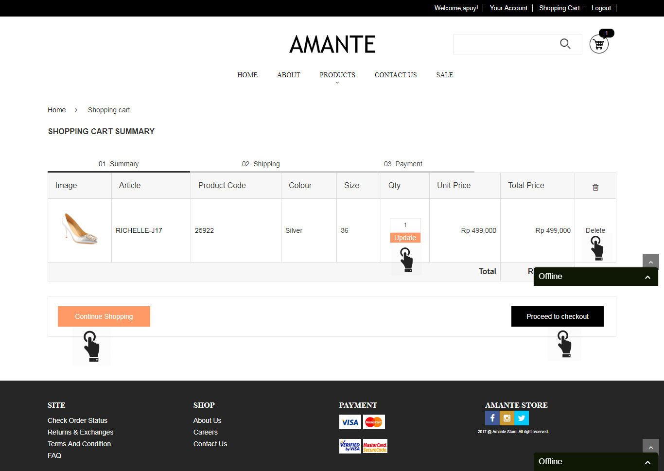Viewport: 664px width, 471px height.
Task: Switch to the 03. Payment step tab
Action: 403,164
